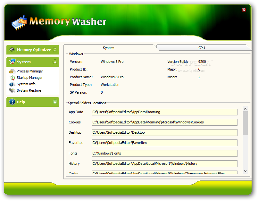Click the Minor value '2'

(199, 77)
